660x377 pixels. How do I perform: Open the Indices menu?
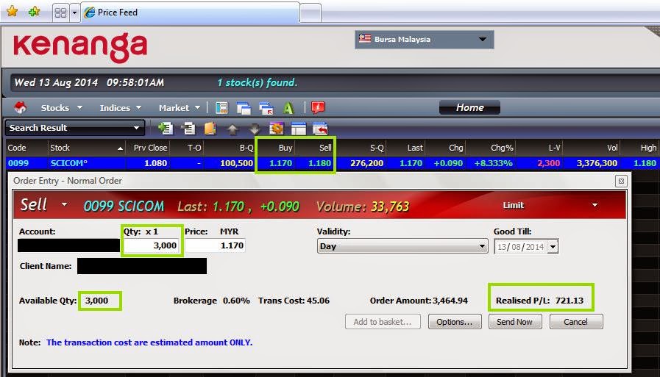120,108
